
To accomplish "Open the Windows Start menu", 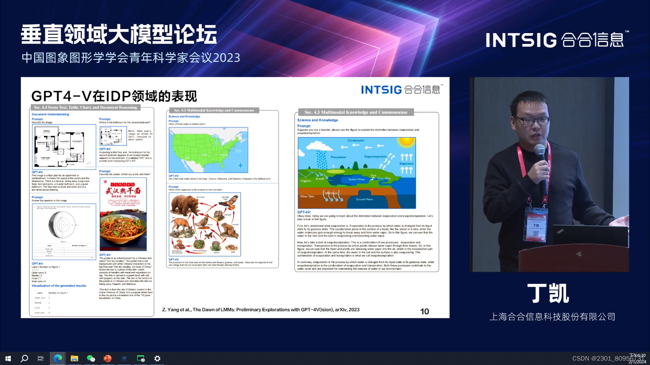I will coord(8,358).
